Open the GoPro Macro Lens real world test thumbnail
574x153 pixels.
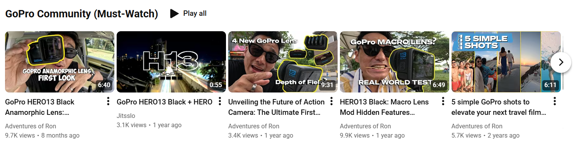(x=394, y=62)
